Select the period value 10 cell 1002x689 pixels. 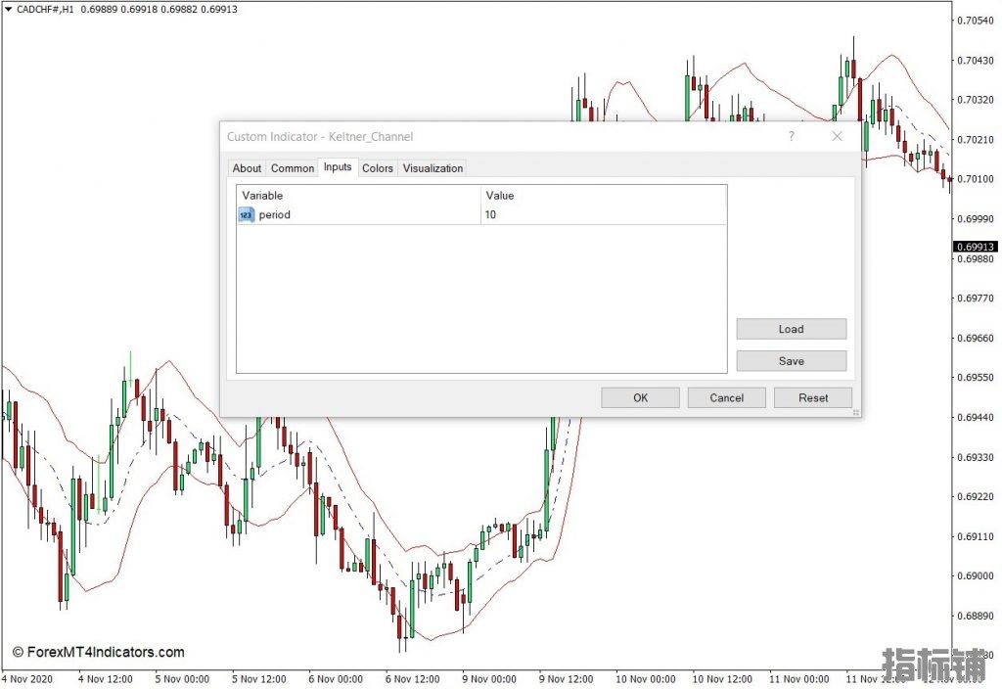coord(603,214)
